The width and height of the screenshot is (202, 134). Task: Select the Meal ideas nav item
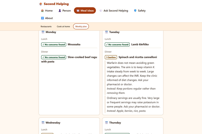(85, 10)
